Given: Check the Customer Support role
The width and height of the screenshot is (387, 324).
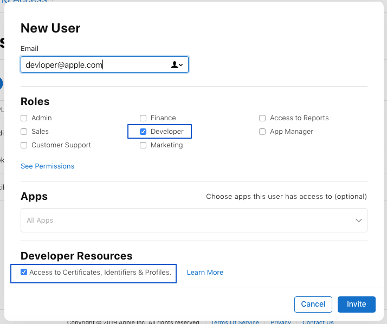Looking at the screenshot, I should point(24,145).
